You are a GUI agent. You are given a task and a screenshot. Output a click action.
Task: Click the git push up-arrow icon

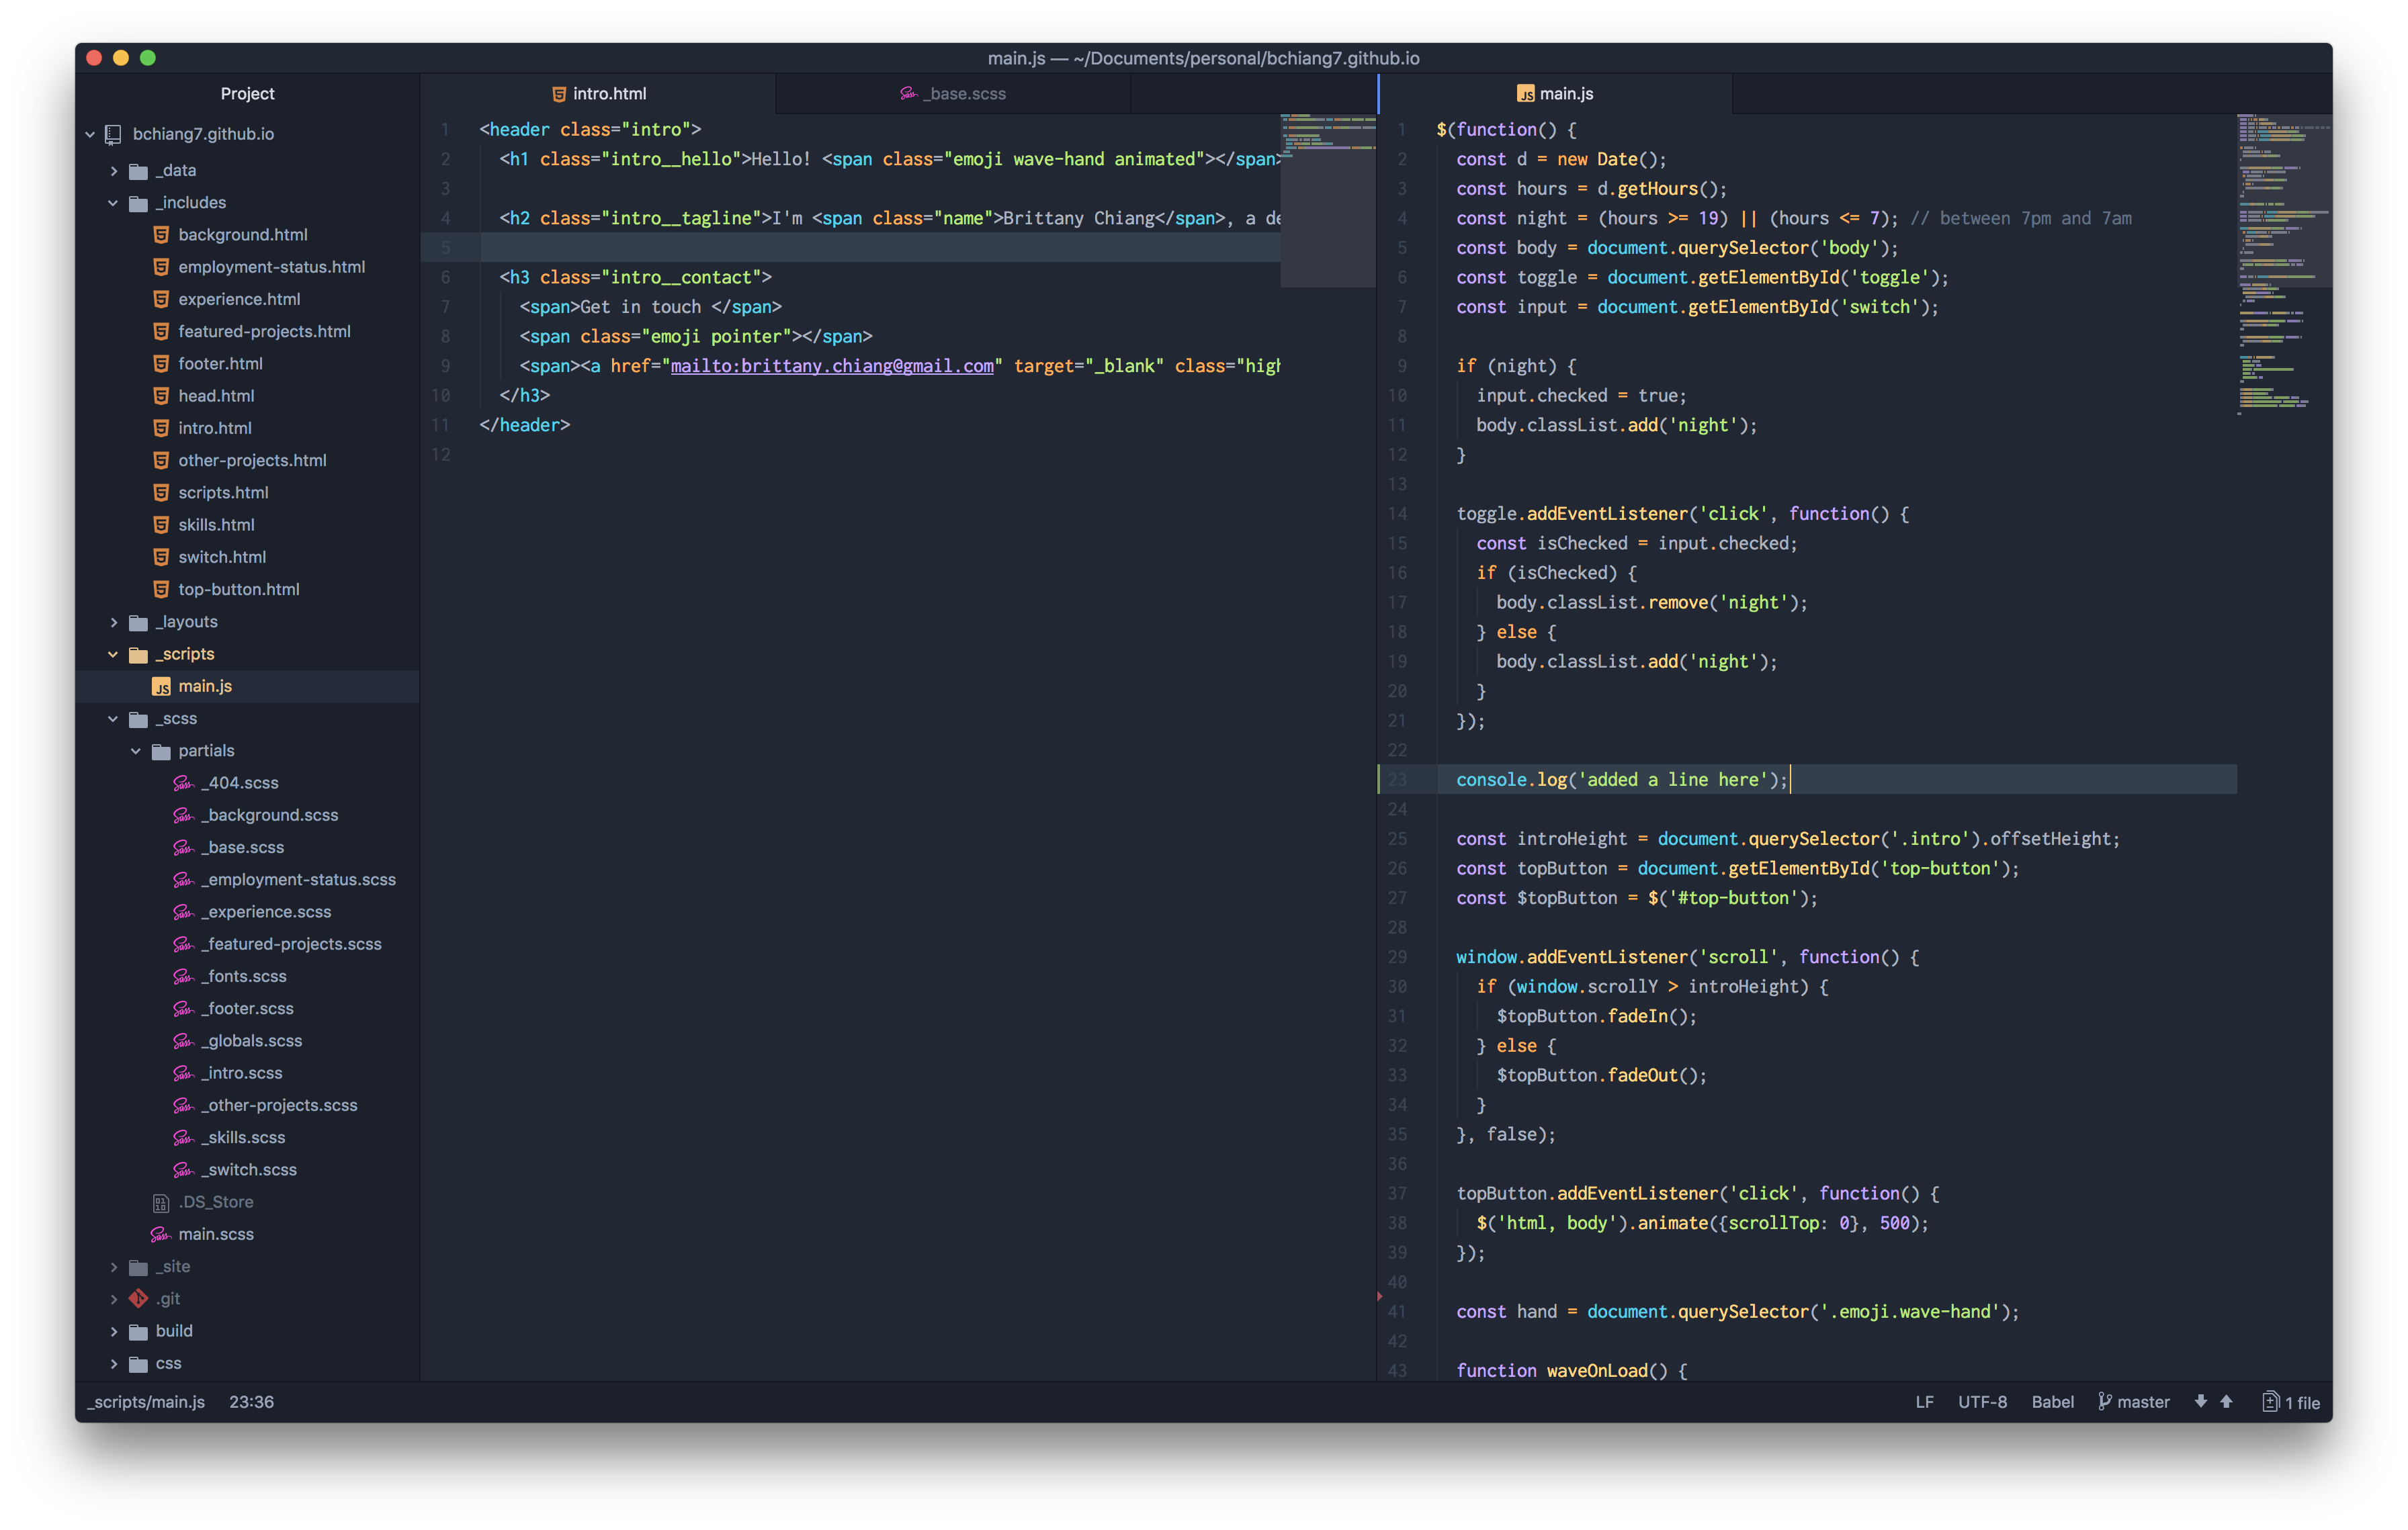coord(2226,1401)
